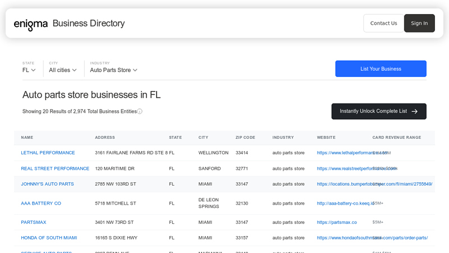Click the WEBSITE column header
The width and height of the screenshot is (449, 253).
pos(326,137)
